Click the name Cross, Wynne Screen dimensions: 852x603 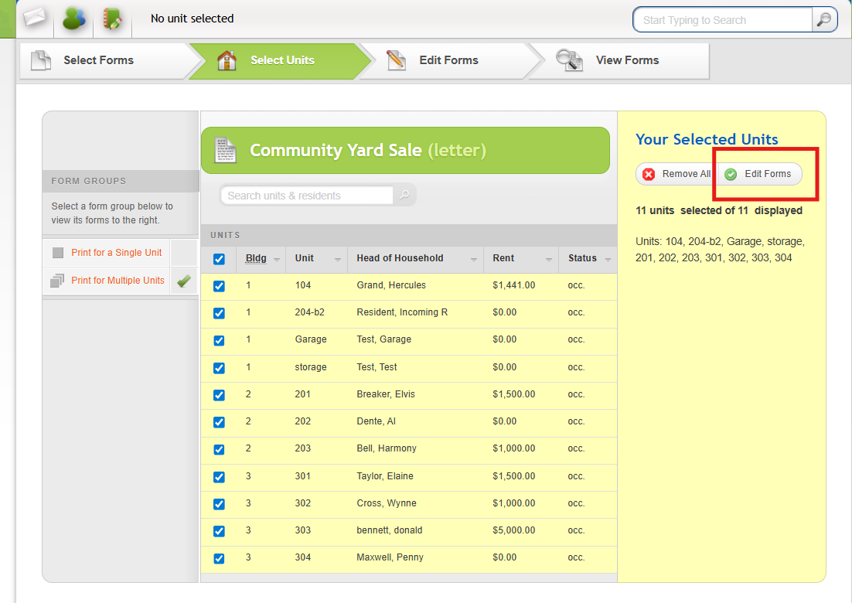pos(387,503)
